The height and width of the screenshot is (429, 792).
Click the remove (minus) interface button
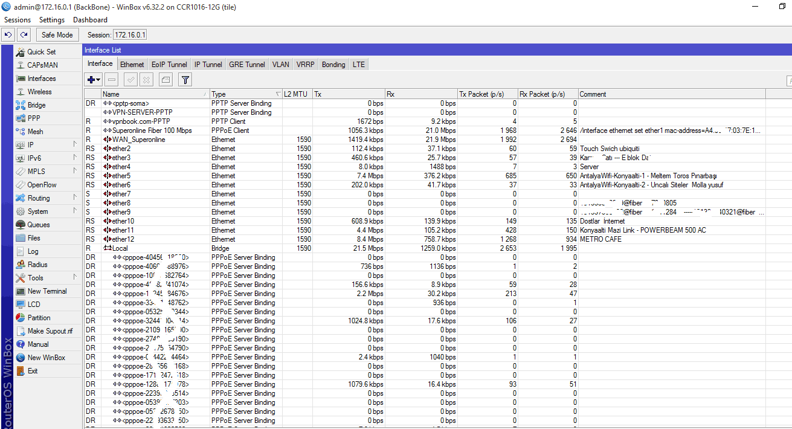point(112,79)
